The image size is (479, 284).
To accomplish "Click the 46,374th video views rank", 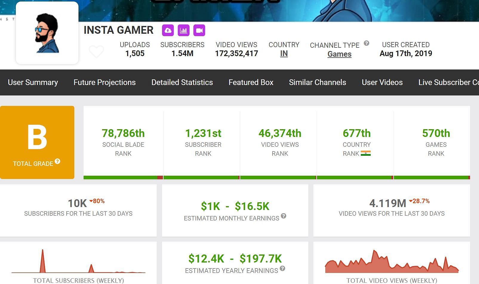I will tap(280, 133).
